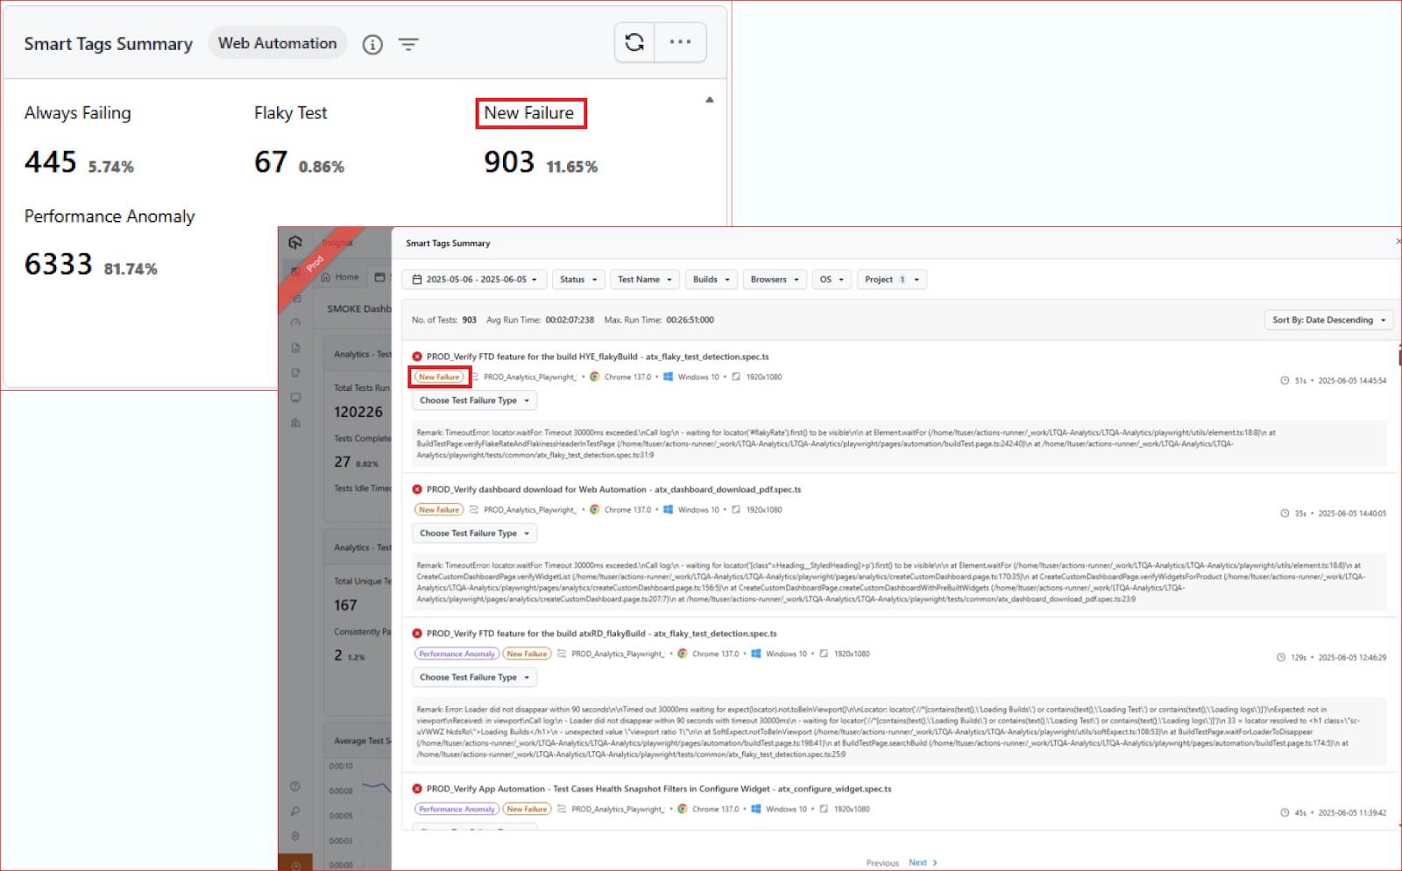The height and width of the screenshot is (871, 1402).
Task: Click the Previous pagination link
Action: tap(882, 862)
